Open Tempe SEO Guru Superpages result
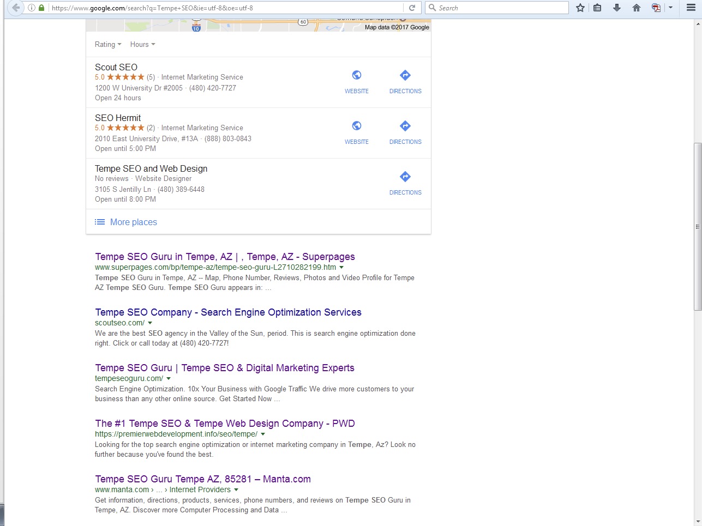 click(225, 257)
